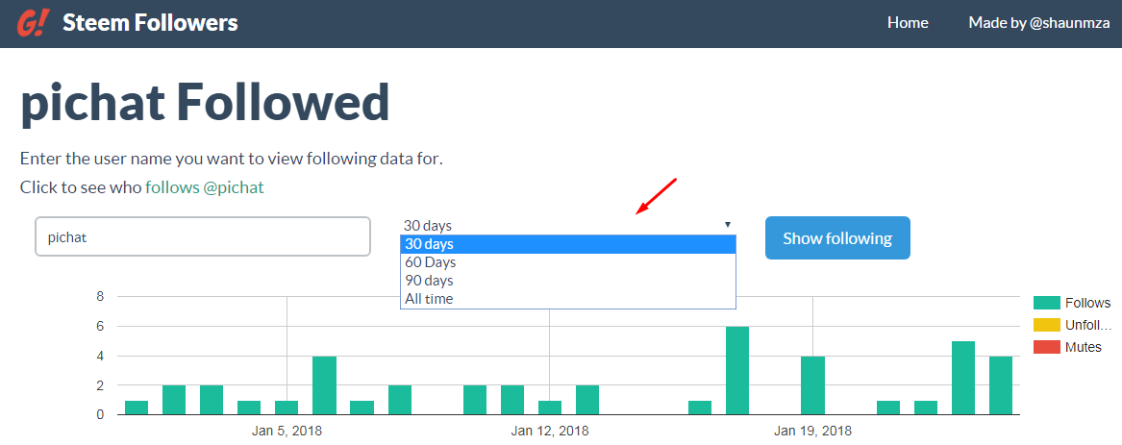This screenshot has width=1122, height=445.
Task: Select the 30 days option
Action: pyautogui.click(x=568, y=244)
